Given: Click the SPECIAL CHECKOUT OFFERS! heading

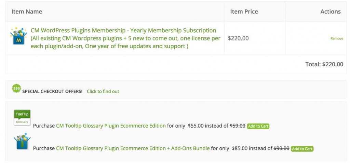Looking at the screenshot, I should tap(52, 91).
